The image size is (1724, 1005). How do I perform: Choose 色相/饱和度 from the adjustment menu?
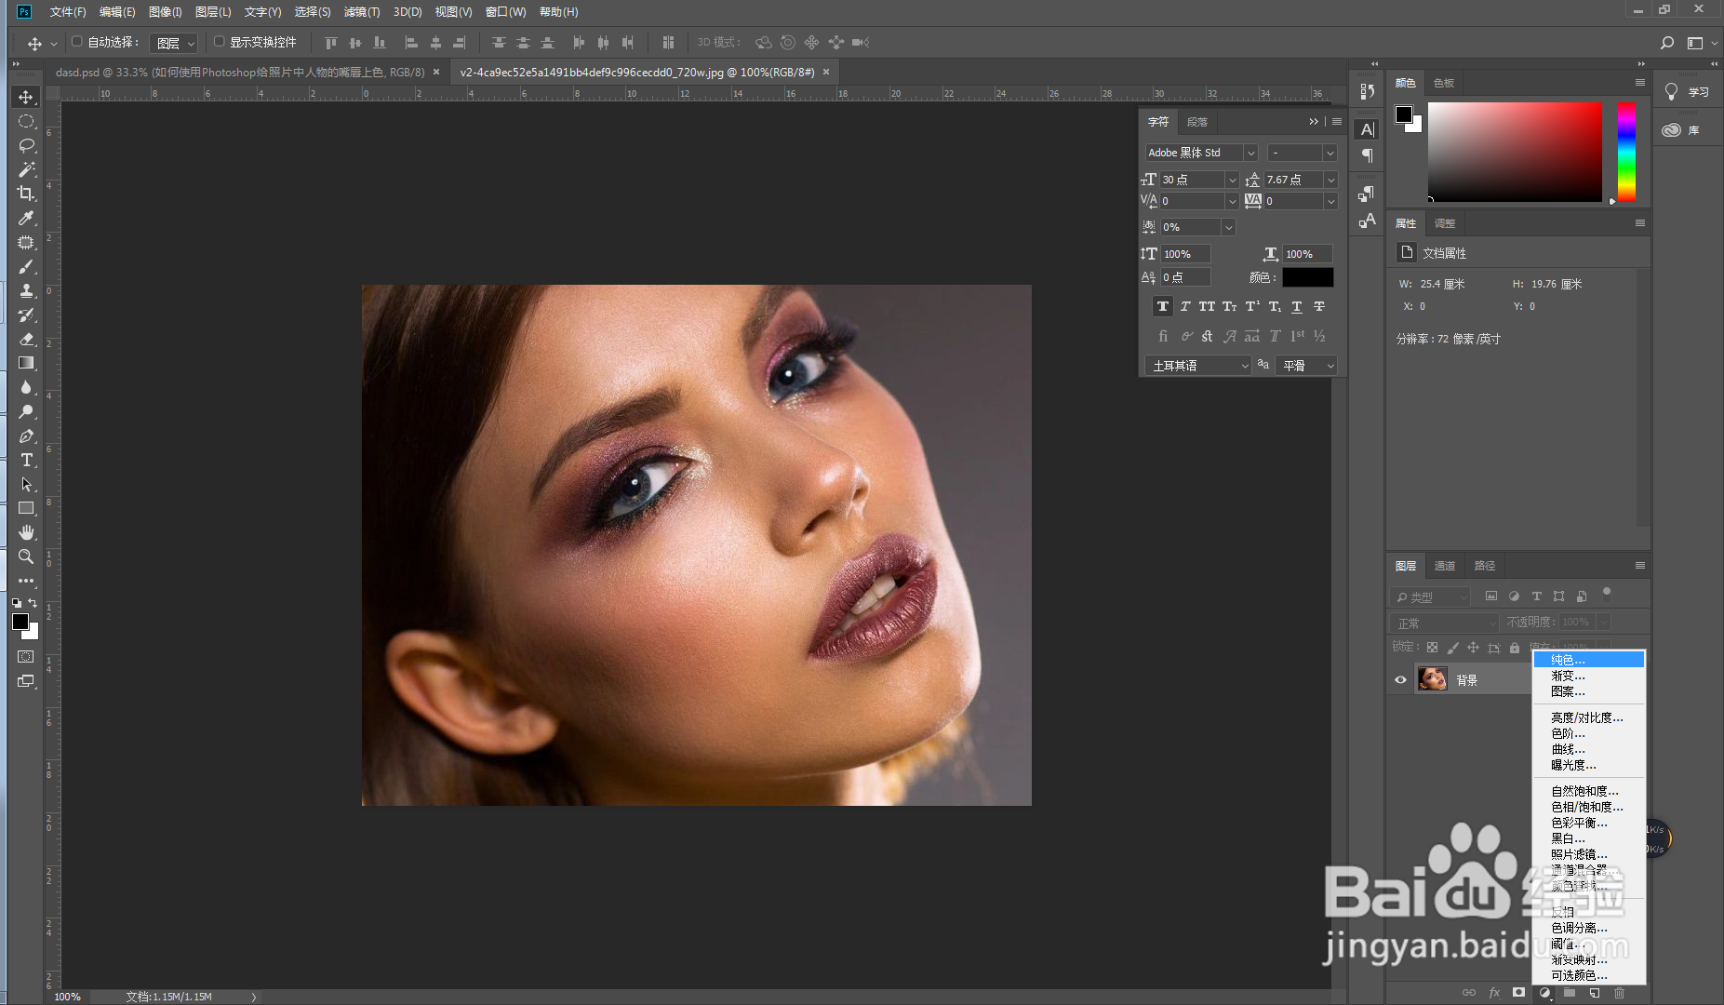pos(1586,807)
